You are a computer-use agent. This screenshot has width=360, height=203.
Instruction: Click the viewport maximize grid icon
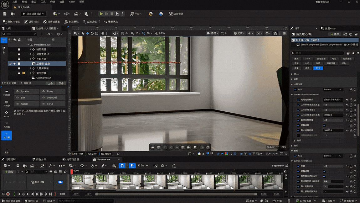click(x=285, y=33)
